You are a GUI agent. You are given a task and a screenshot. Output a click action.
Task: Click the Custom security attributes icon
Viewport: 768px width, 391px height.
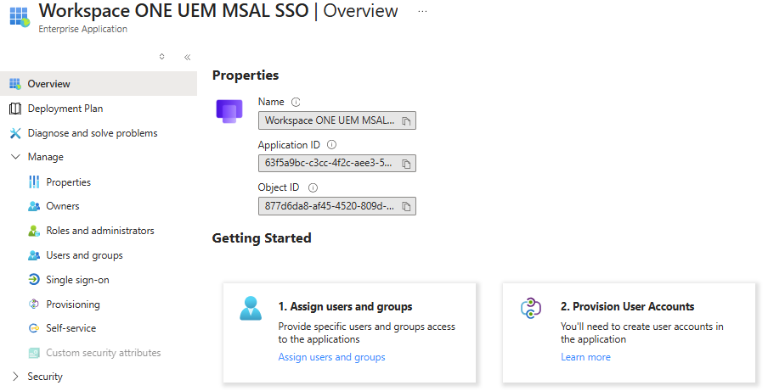pos(34,352)
